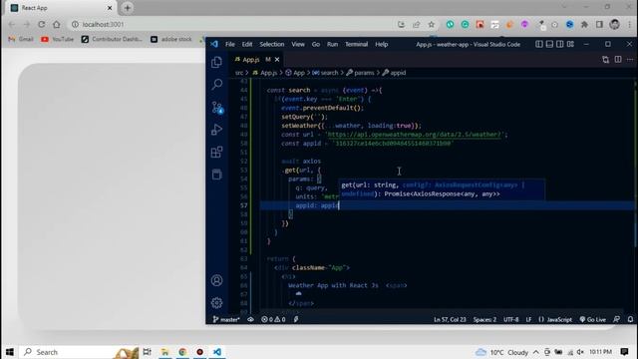
Task: Open the YouTube bookmark
Action: pos(58,39)
